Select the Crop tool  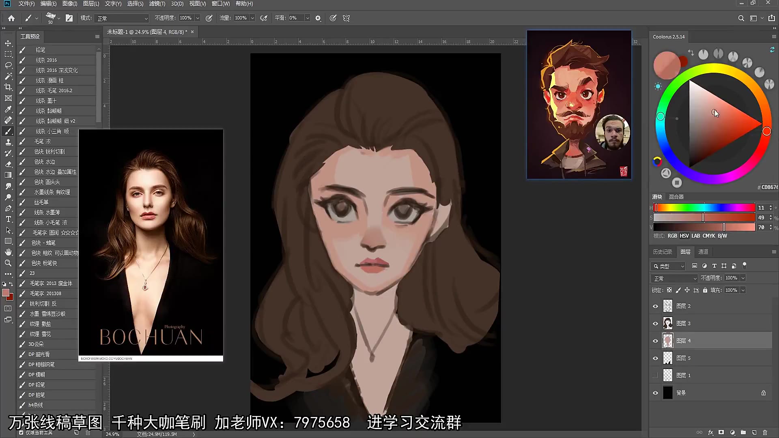pos(8,87)
